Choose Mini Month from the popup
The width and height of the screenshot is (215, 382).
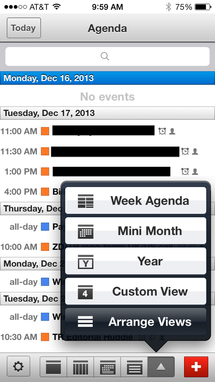pos(136,231)
